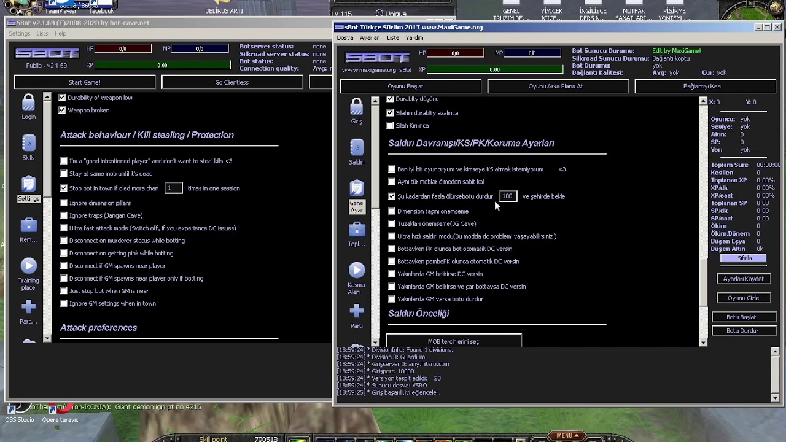Click the sBot logo in the Turkish window
The height and width of the screenshot is (442, 786).
tap(377, 58)
